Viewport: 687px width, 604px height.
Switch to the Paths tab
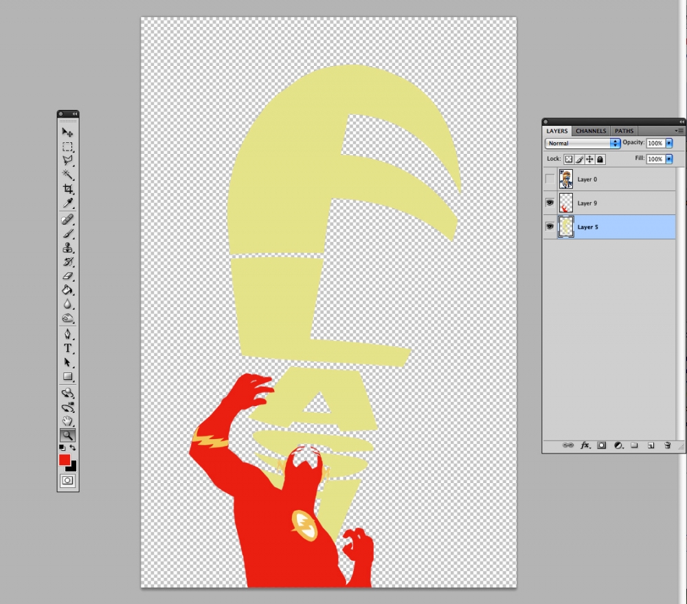624,131
